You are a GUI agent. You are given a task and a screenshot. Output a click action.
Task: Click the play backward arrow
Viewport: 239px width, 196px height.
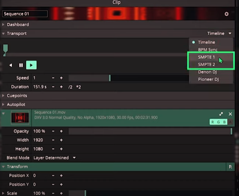coord(11,65)
